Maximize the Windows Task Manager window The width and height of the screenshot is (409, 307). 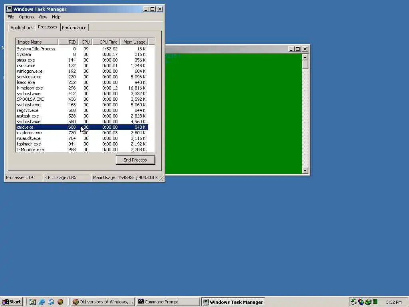pyautogui.click(x=153, y=9)
